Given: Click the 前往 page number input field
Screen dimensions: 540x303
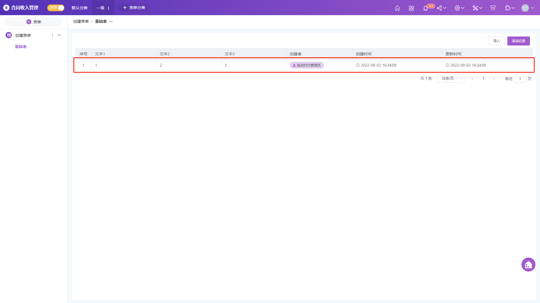Looking at the screenshot, I should (x=520, y=79).
